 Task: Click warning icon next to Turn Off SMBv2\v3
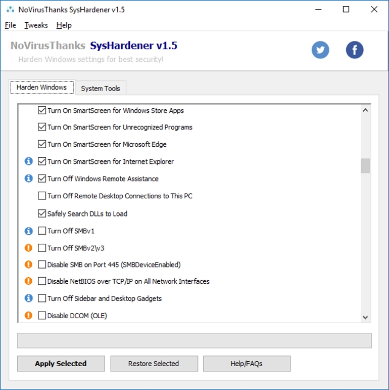tap(29, 248)
